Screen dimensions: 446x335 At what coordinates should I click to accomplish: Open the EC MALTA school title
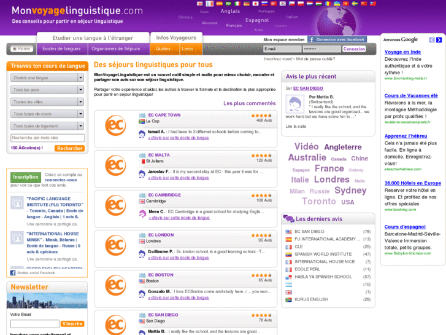tap(159, 155)
